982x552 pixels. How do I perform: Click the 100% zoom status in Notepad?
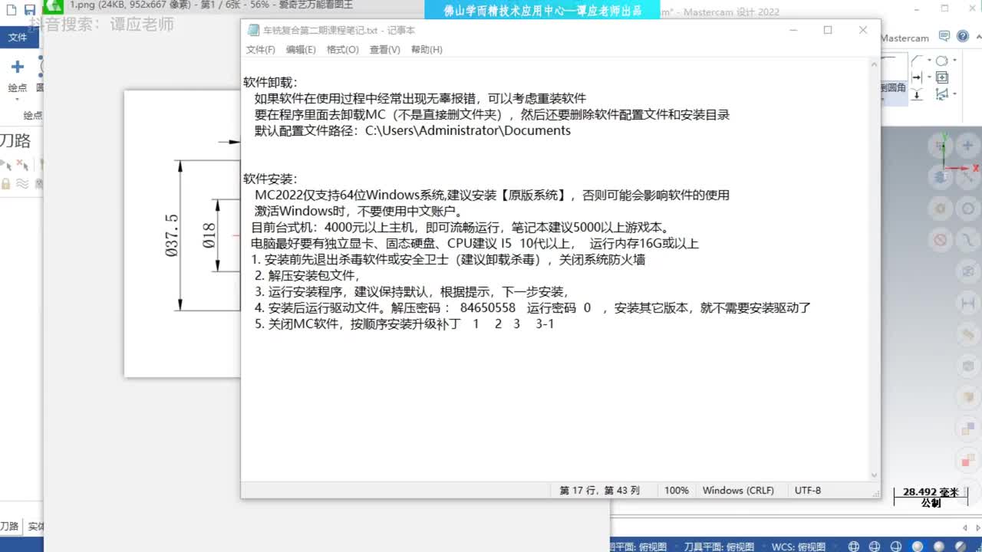677,491
